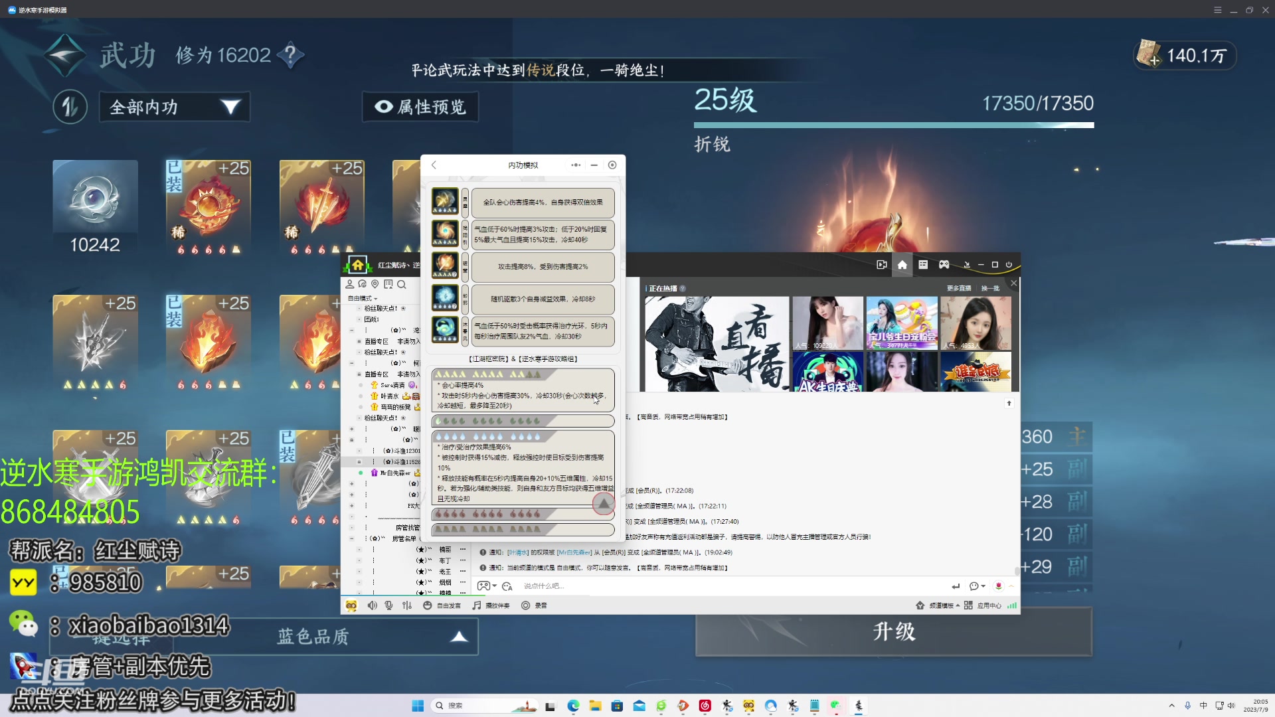Toggle the 自由发言 speech mode in YY
The height and width of the screenshot is (717, 1275).
[442, 605]
